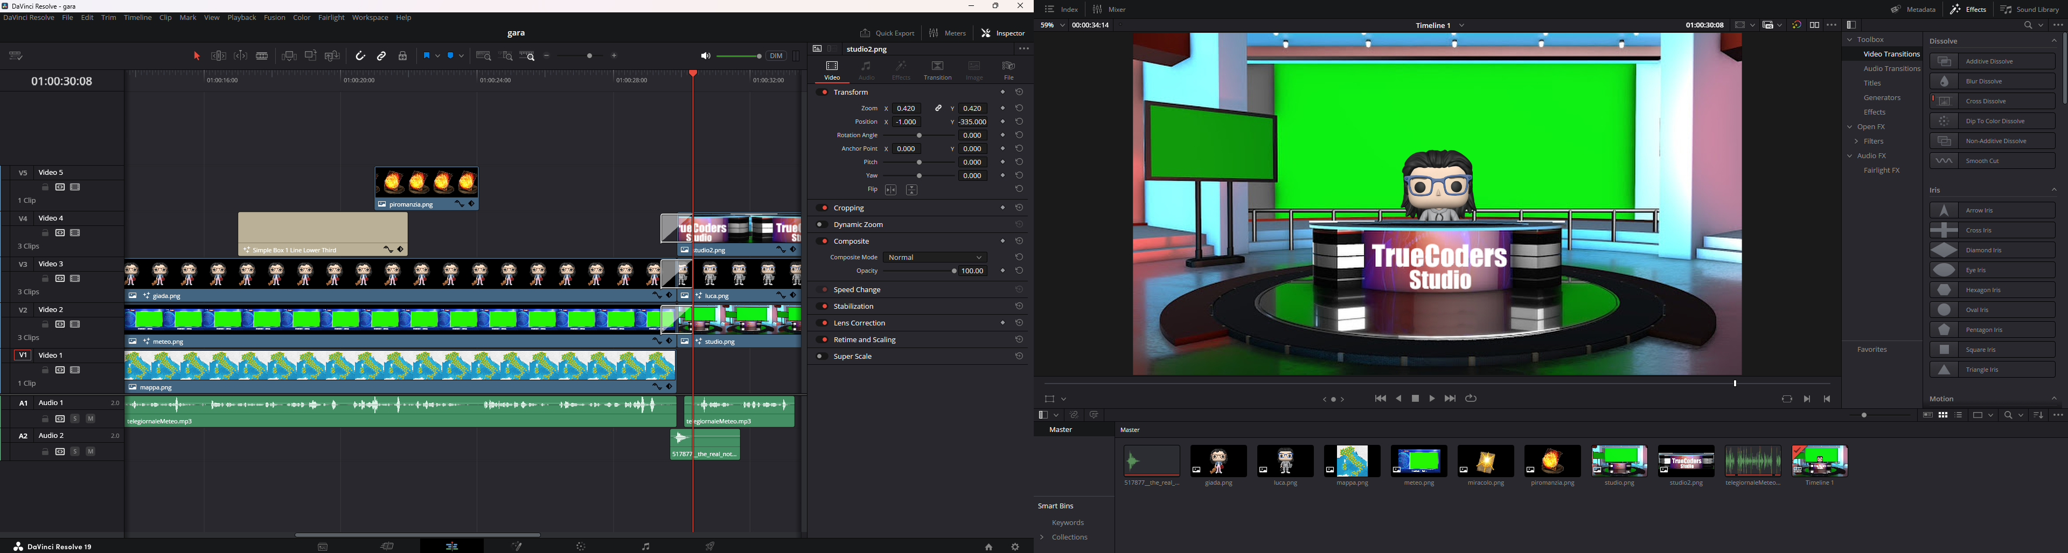The width and height of the screenshot is (2068, 553).
Task: Open the marker color dropdown arrow
Action: [462, 56]
